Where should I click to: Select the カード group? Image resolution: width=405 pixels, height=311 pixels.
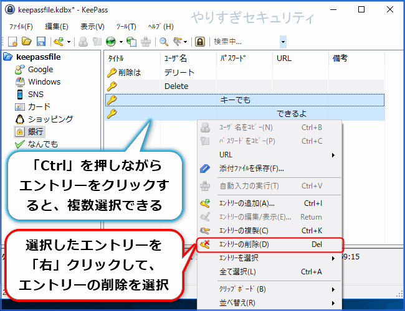(39, 106)
